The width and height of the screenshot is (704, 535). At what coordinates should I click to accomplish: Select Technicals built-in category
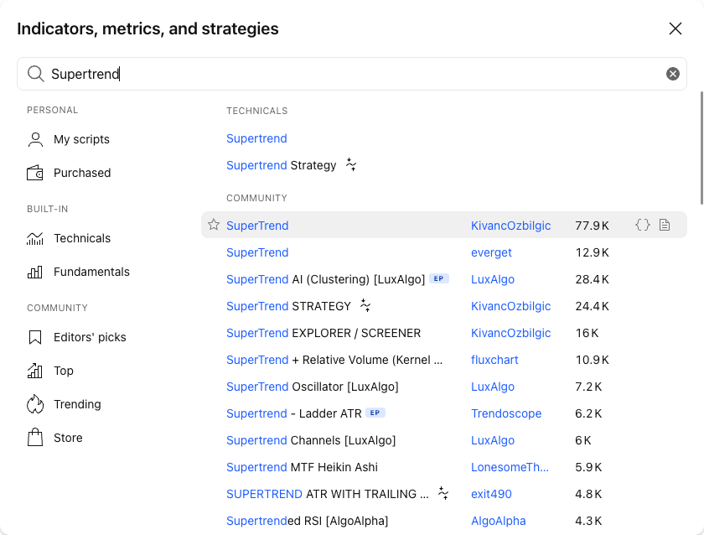pyautogui.click(x=69, y=238)
